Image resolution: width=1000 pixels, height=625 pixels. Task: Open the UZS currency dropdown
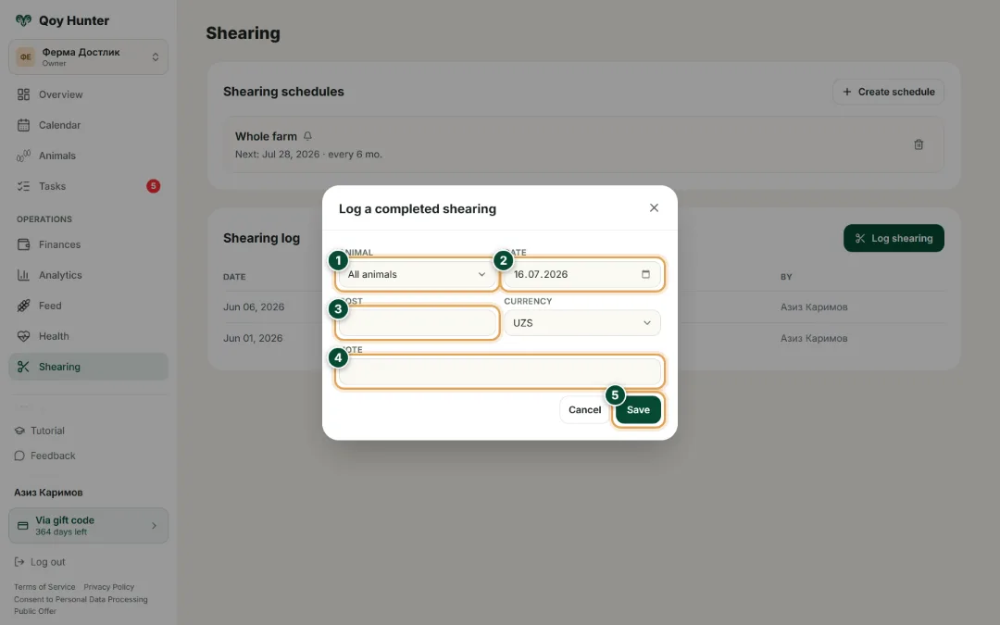point(581,323)
